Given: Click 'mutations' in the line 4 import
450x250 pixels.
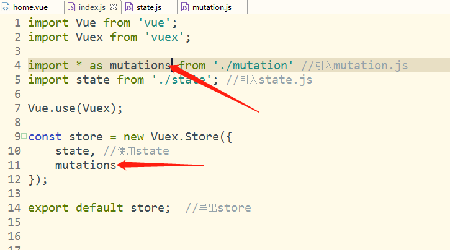Looking at the screenshot, I should [x=140, y=66].
